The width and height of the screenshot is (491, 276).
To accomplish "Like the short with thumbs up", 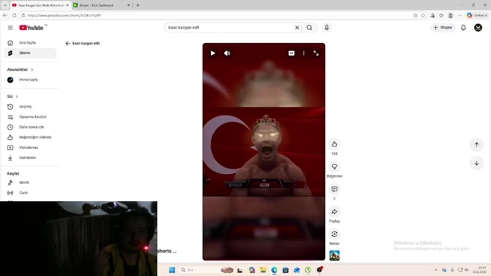I will [334, 144].
